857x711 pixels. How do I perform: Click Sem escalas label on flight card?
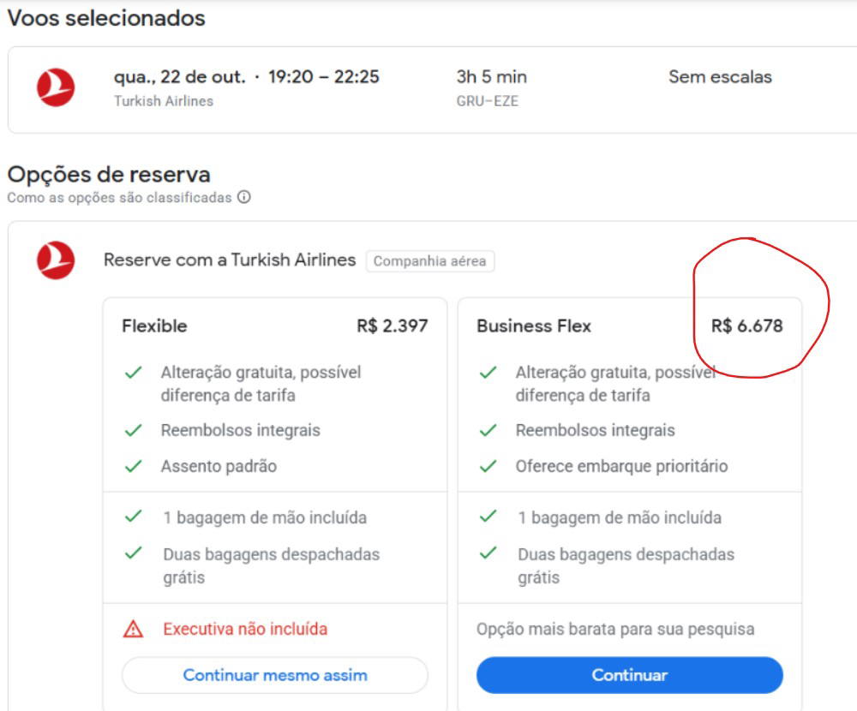click(x=720, y=77)
